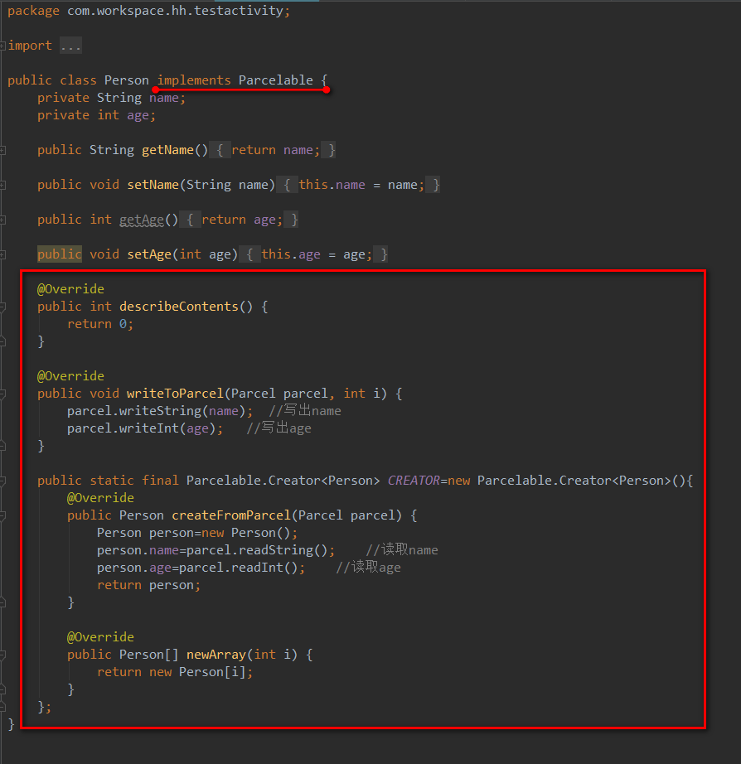Click field "name" in private String declaration
Viewport: 741px width, 764px height.
click(164, 98)
